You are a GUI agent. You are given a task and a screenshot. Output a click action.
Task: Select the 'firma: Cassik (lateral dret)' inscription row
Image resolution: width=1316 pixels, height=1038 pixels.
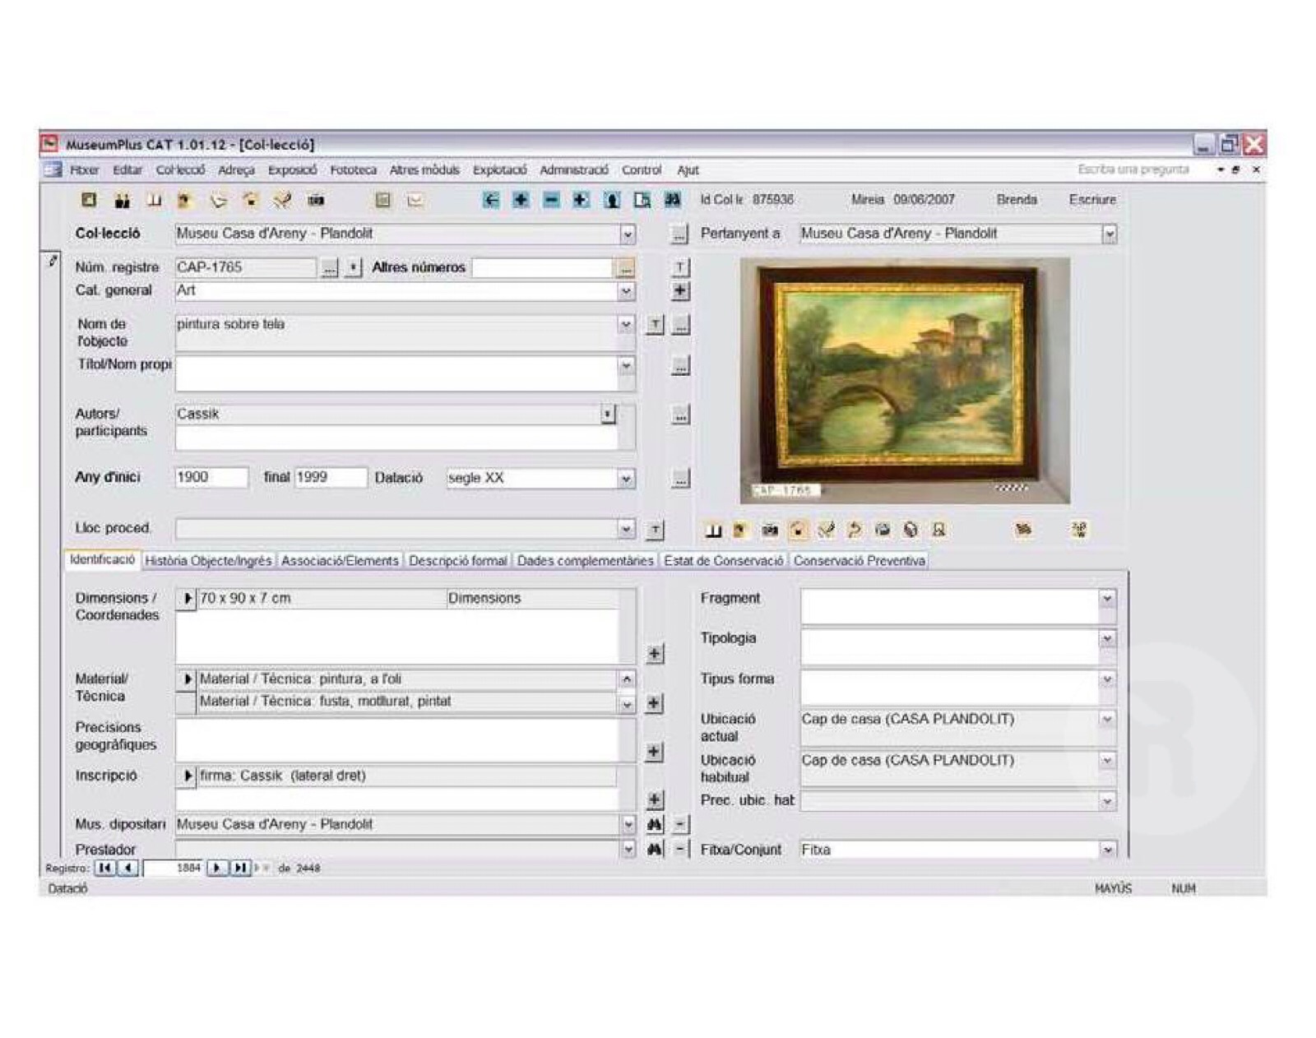click(397, 776)
